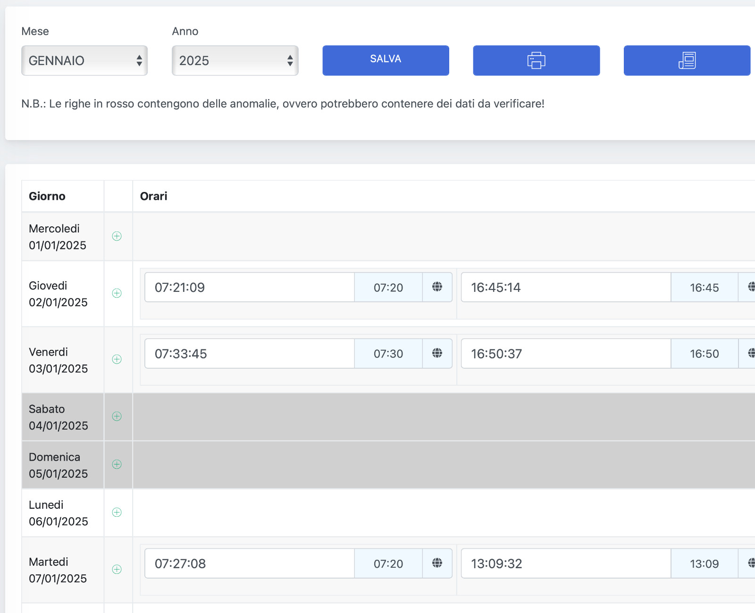Add time entry for Giovedi 02/01/2025
The height and width of the screenshot is (613, 755).
[x=117, y=293]
